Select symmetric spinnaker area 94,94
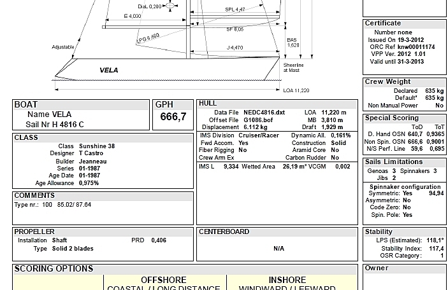 coord(437,193)
